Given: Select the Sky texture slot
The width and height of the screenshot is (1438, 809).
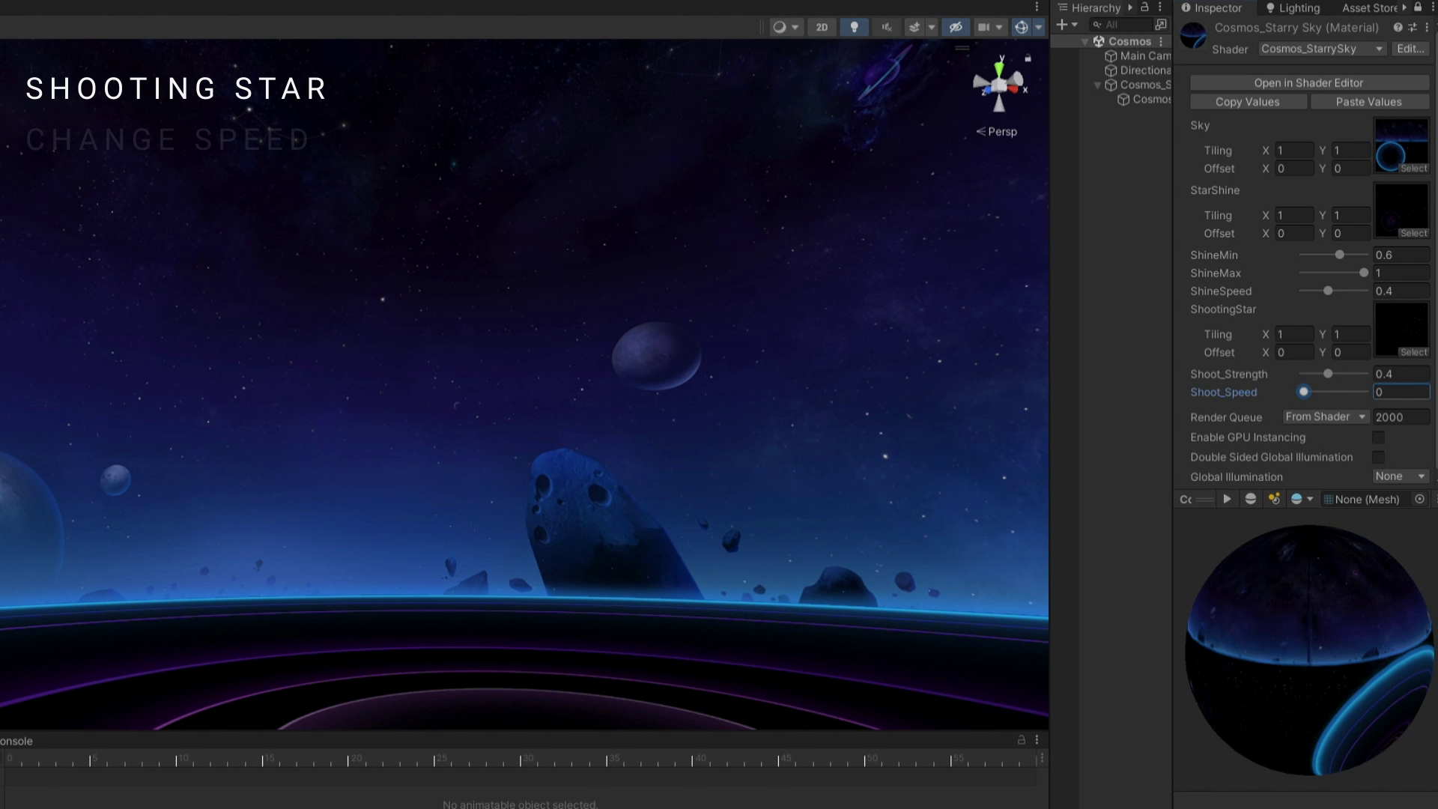Looking at the screenshot, I should [1401, 146].
